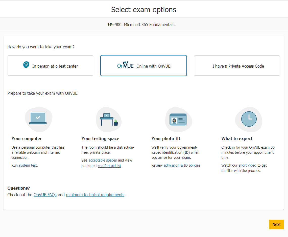Click the What to expect heading
This screenshot has width=288, height=237.
(x=237, y=139)
